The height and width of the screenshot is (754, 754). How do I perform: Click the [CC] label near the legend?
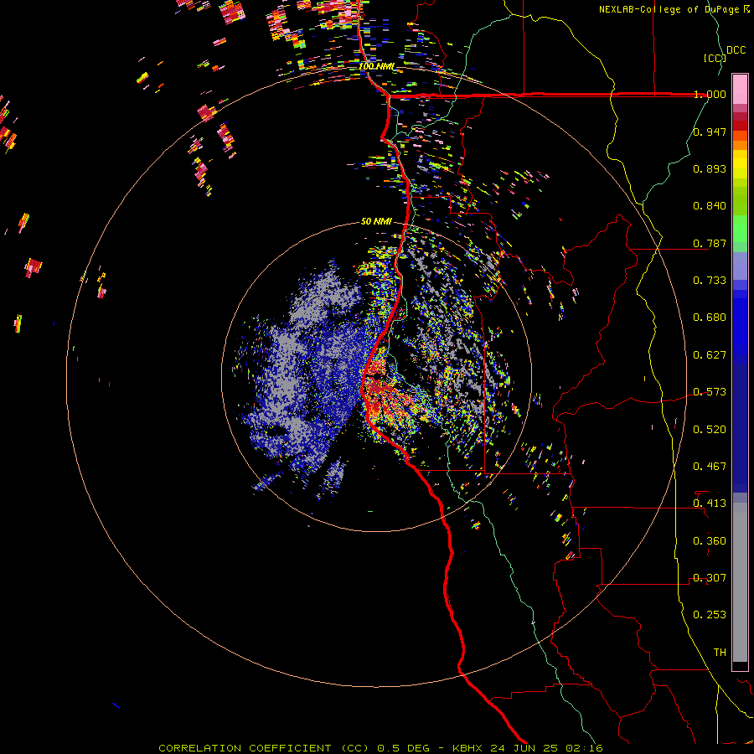point(715,58)
